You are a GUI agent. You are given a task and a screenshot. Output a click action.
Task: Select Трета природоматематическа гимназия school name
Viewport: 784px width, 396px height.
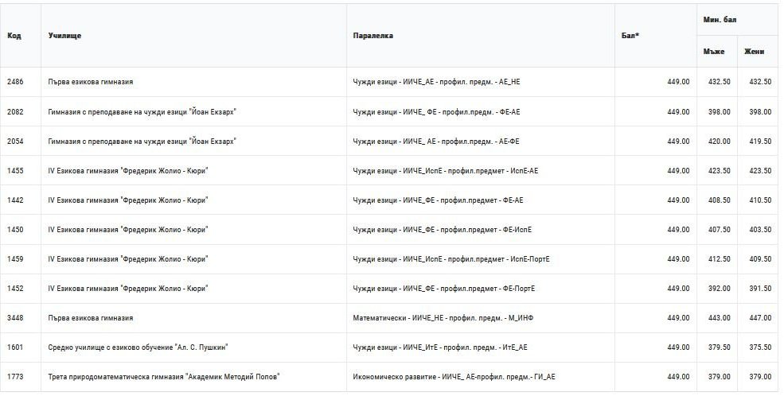[x=164, y=377]
